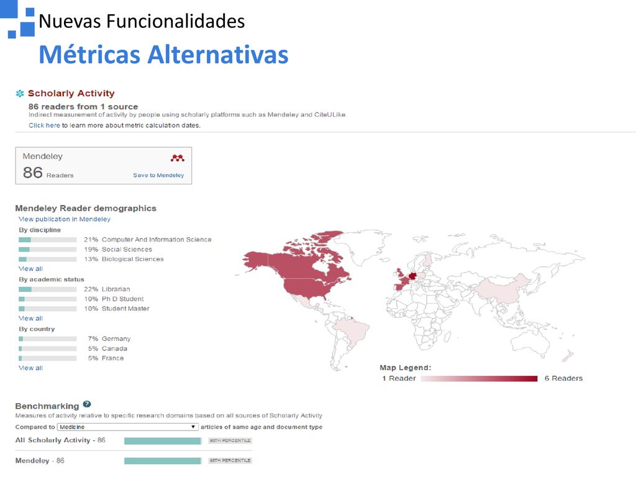
Task: Select Germany on the world map
Action: [413, 276]
